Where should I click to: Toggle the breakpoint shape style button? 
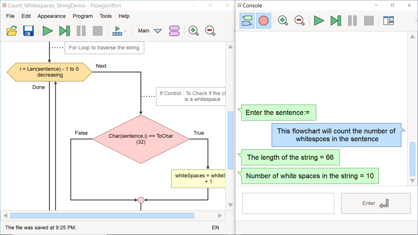coord(263,20)
